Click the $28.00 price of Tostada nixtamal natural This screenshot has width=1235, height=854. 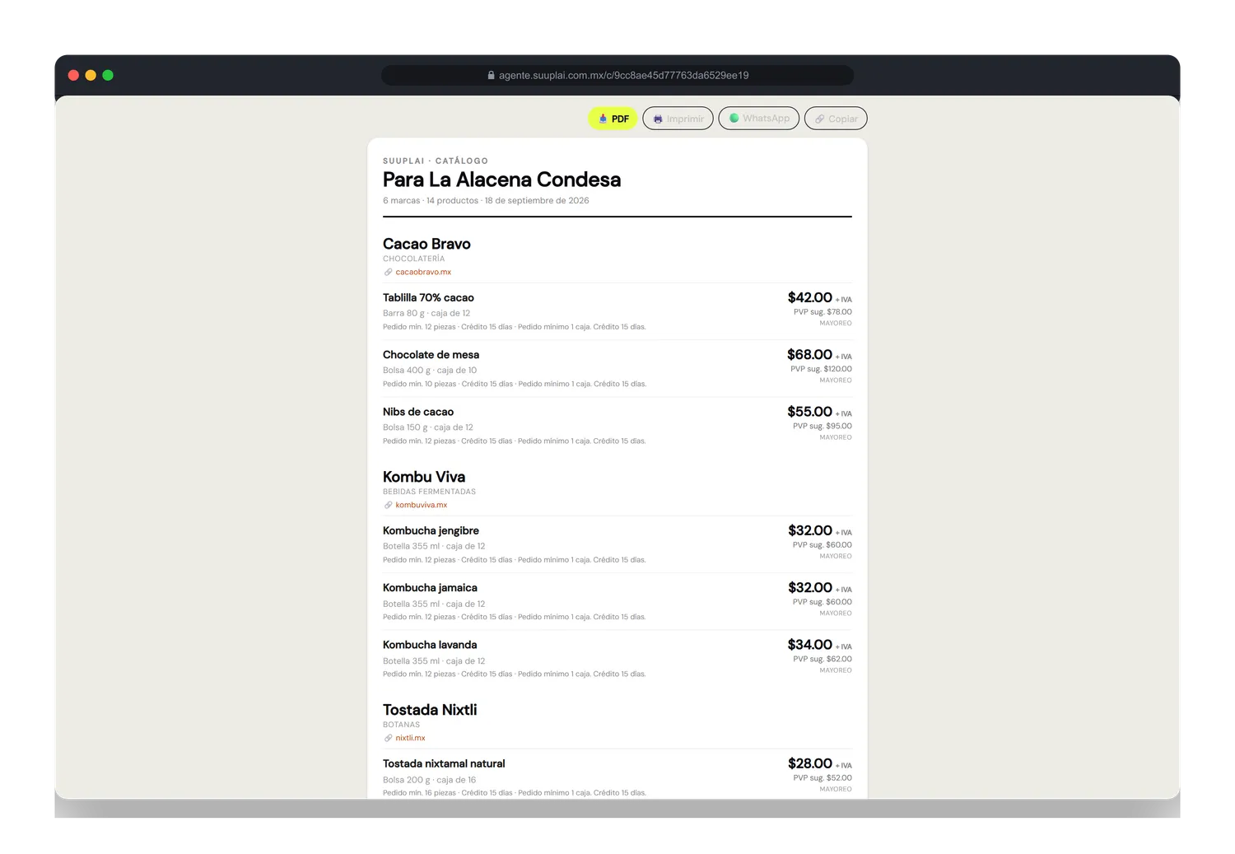coord(810,763)
